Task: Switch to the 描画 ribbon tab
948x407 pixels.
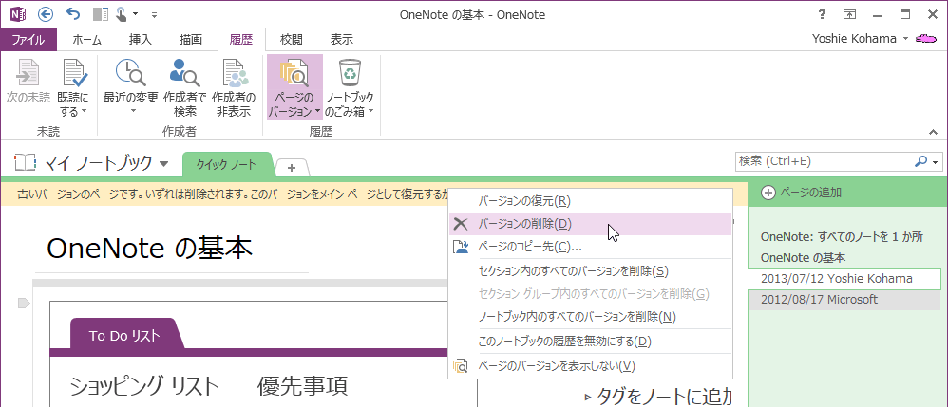Action: (190, 40)
